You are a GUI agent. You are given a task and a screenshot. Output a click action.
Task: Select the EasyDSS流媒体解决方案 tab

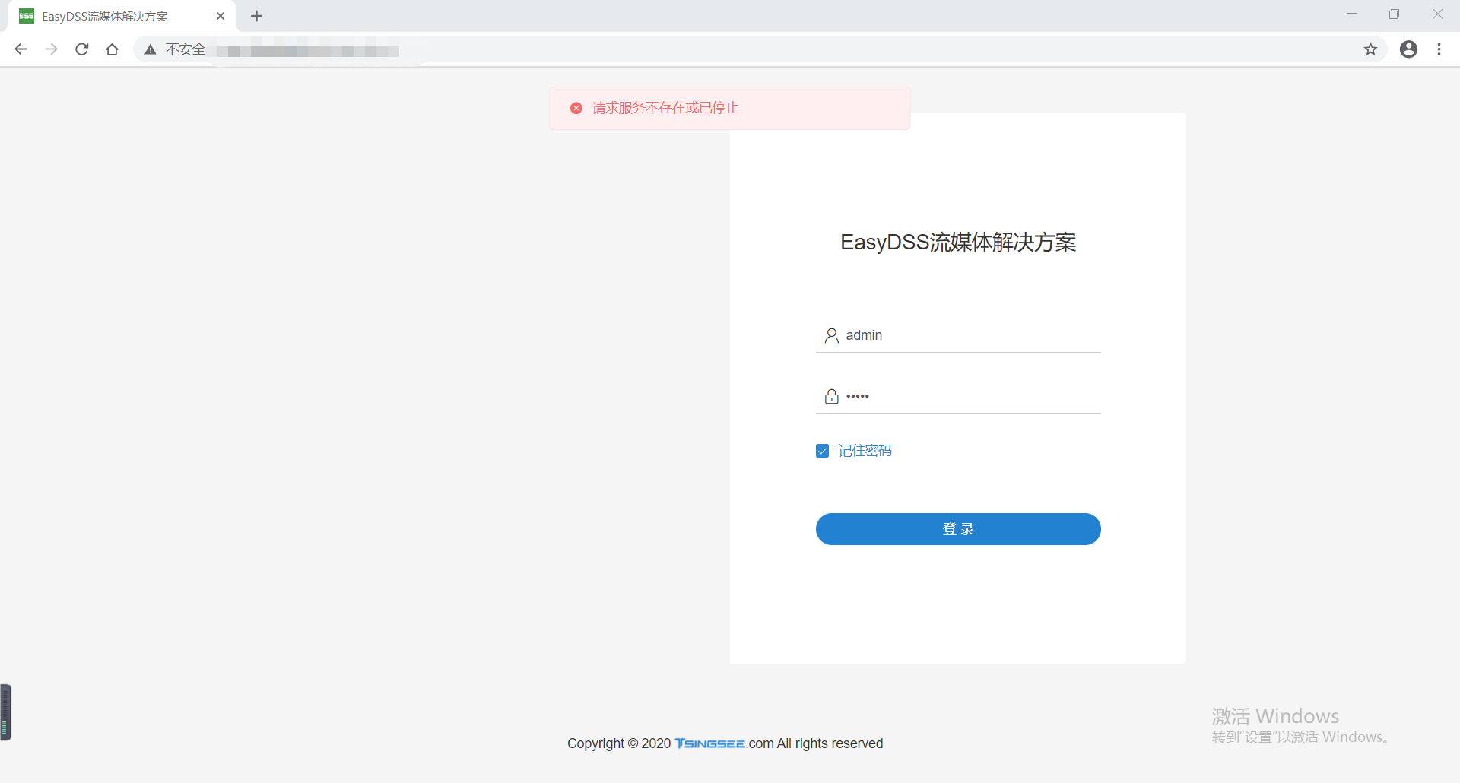122,16
